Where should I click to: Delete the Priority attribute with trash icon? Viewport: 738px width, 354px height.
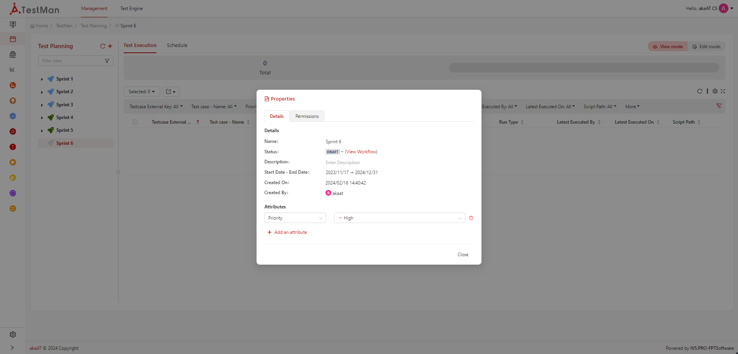(x=471, y=218)
